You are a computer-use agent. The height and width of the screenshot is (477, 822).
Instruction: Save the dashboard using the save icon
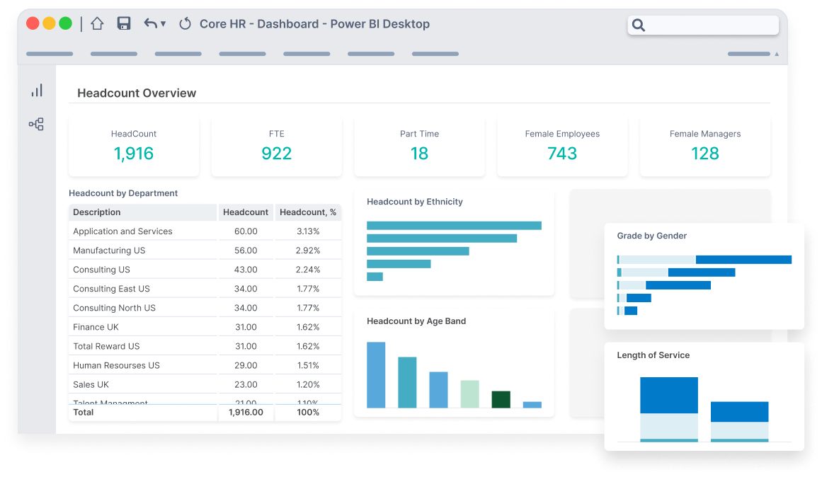coord(124,23)
